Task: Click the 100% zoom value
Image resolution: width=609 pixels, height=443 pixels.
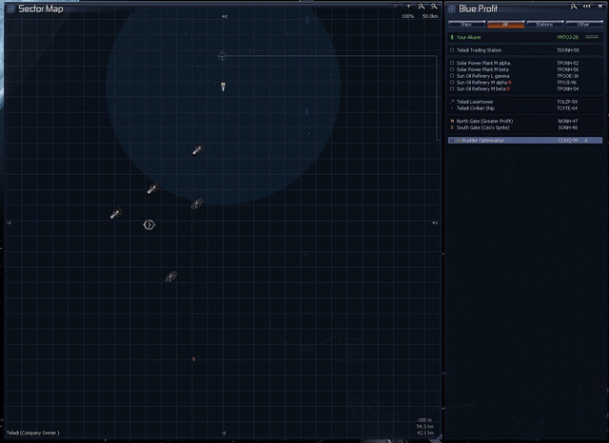Action: [408, 16]
